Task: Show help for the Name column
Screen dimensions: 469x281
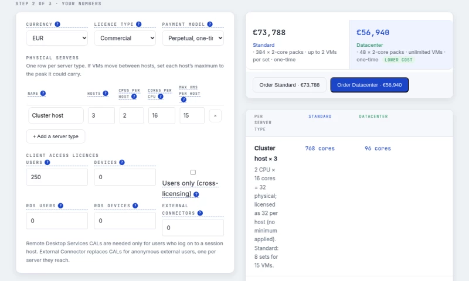Action: tap(43, 94)
